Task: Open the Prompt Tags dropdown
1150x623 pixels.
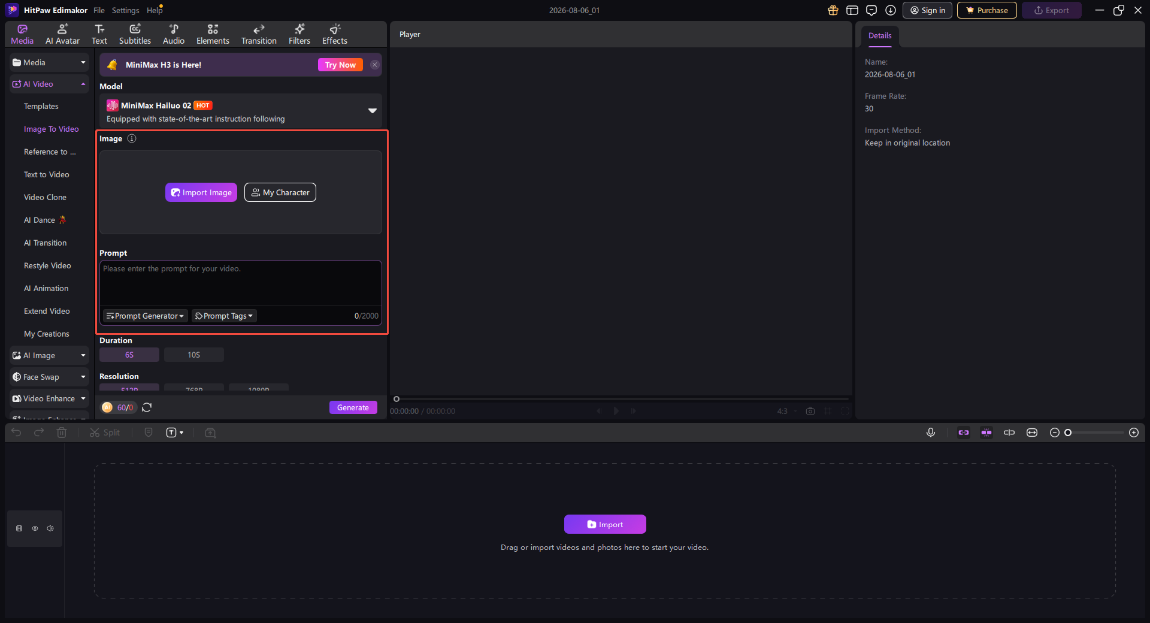Action: tap(224, 316)
